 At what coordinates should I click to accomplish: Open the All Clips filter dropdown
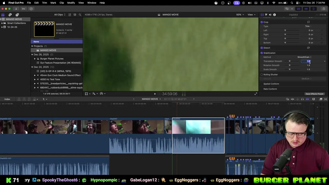[60, 15]
